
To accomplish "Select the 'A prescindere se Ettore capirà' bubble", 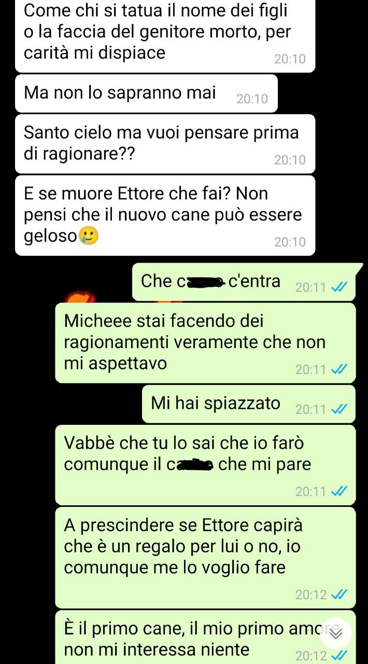I will (205, 558).
